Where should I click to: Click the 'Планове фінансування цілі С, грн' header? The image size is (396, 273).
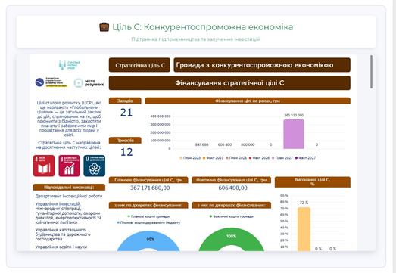pos(148,180)
